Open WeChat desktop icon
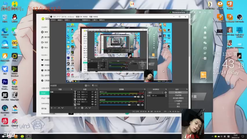Screen dimensions: 247x139 click(x=15, y=31)
